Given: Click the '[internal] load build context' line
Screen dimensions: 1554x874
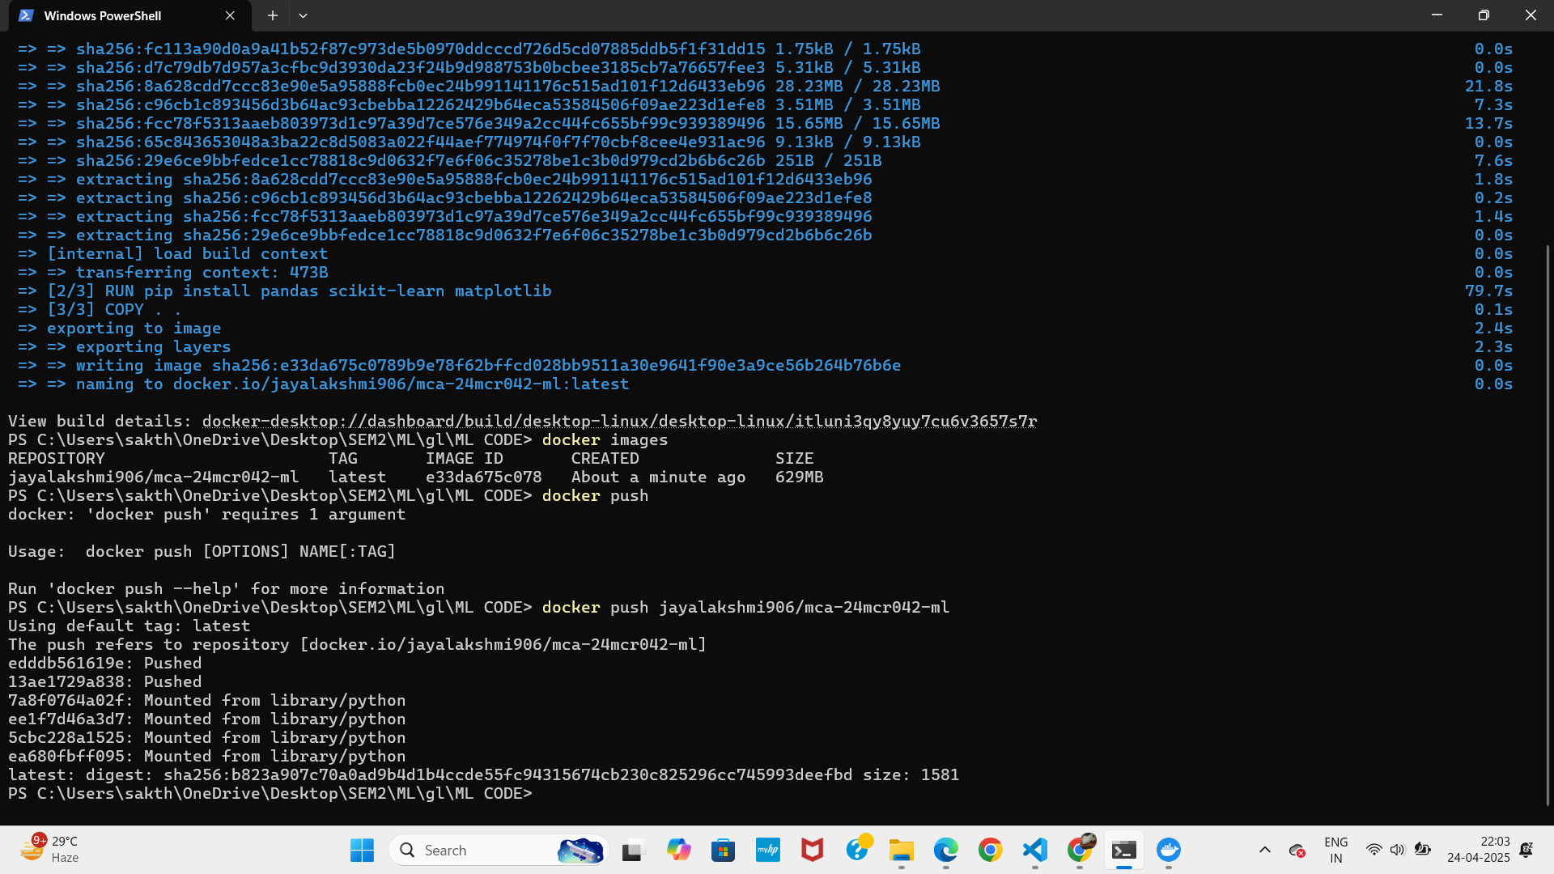Looking at the screenshot, I should click(172, 253).
